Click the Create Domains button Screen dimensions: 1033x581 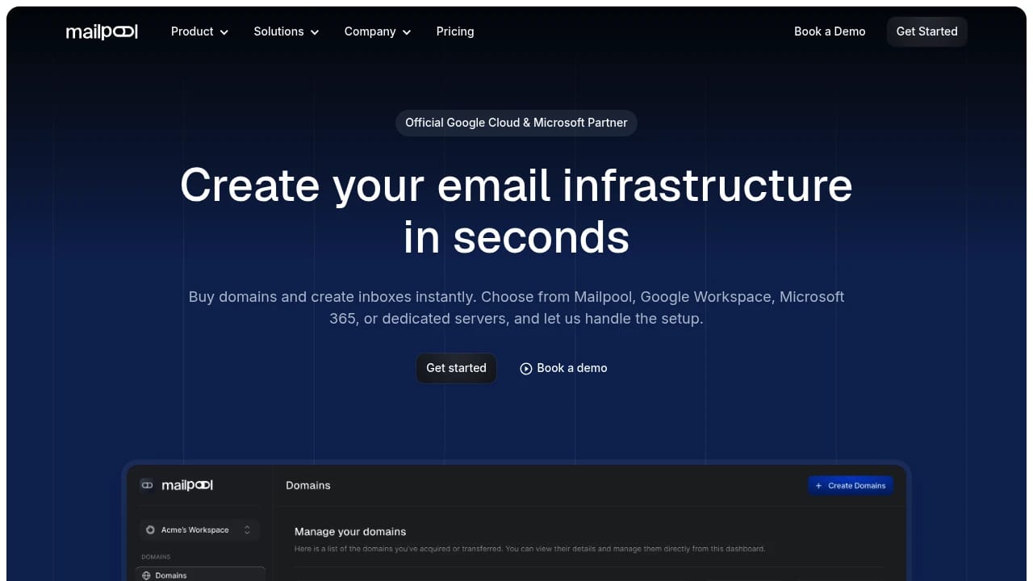(851, 486)
